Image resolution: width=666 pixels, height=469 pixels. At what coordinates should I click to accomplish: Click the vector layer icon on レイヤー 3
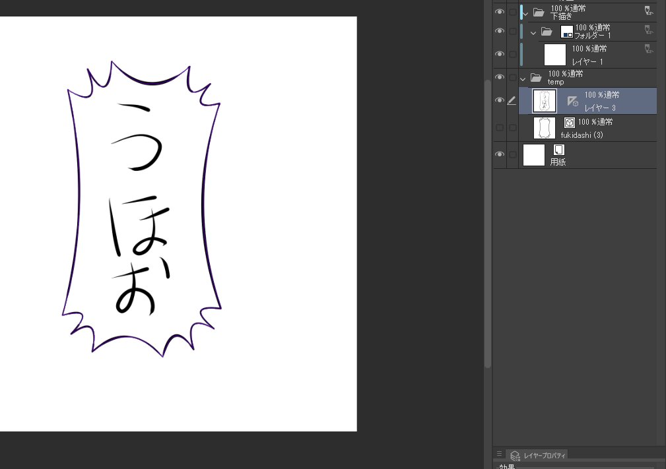(572, 101)
